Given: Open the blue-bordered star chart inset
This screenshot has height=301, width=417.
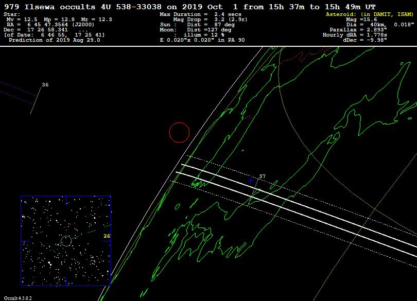Looking at the screenshot, I should [66, 241].
